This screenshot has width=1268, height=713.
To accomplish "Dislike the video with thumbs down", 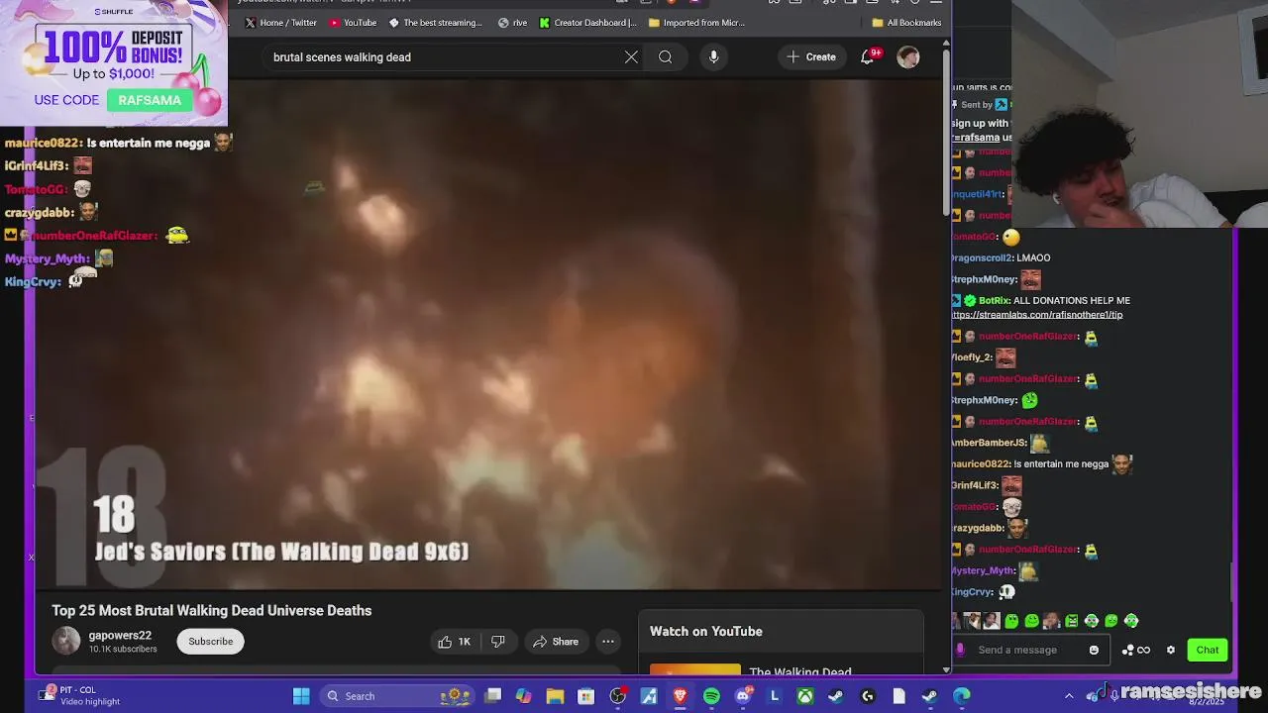I will (498, 642).
